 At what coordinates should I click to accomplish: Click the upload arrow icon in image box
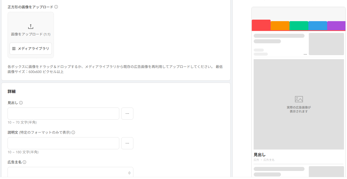pyautogui.click(x=31, y=26)
